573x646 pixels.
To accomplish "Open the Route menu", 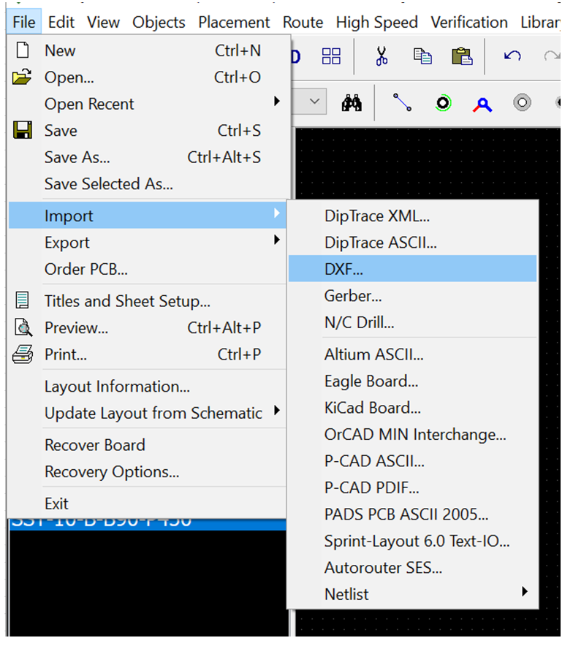I will [303, 22].
